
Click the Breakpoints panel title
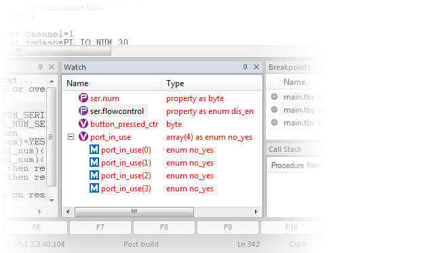tap(290, 67)
